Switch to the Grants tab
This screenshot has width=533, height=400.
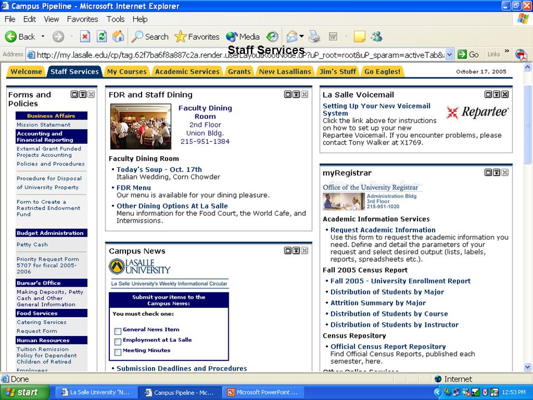click(x=239, y=72)
